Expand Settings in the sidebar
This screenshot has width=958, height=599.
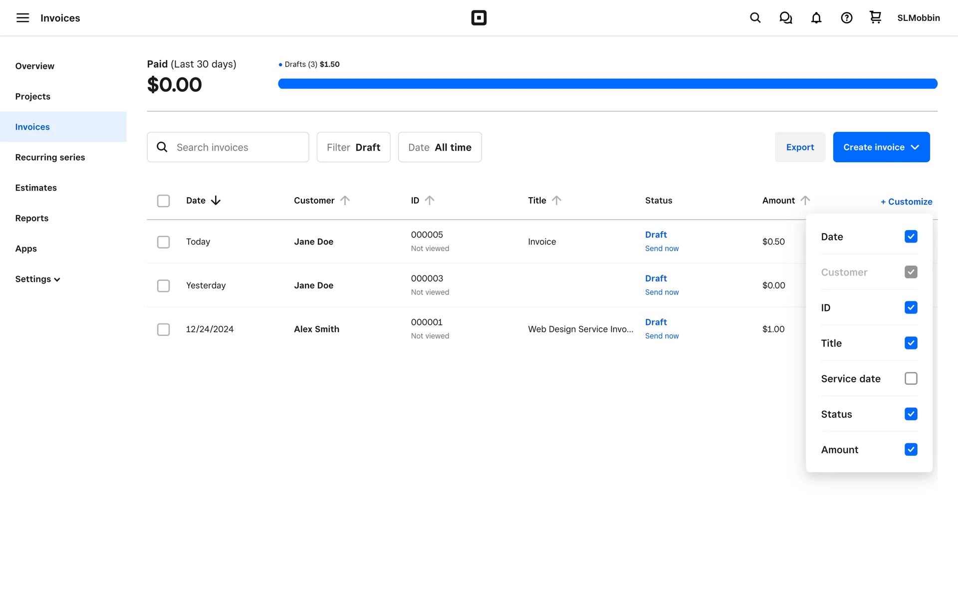pos(37,279)
